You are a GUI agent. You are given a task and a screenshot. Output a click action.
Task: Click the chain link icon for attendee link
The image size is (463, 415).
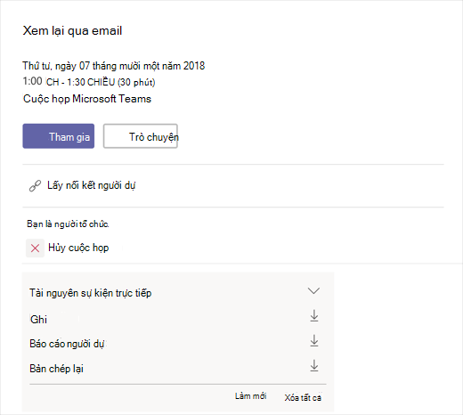(35, 186)
